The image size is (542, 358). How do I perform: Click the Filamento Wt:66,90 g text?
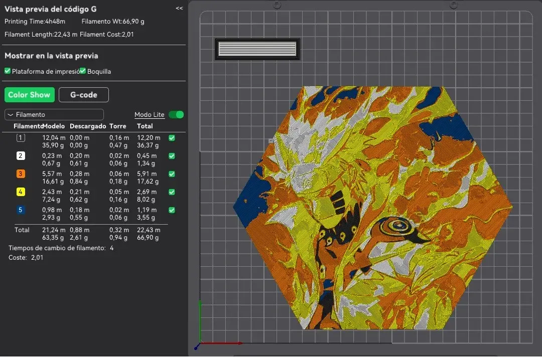[x=113, y=21]
